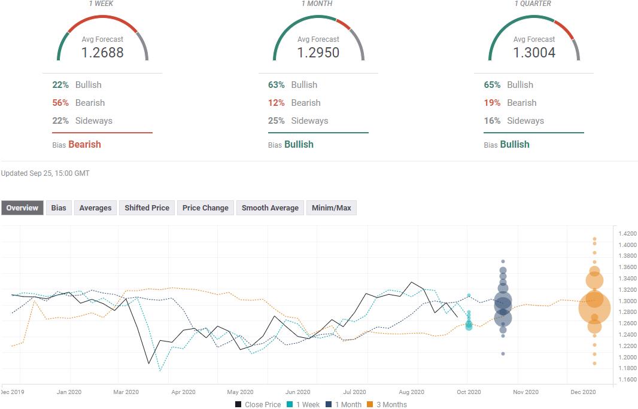Open the Averages chart tab
This screenshot has height=409, width=638.
coord(95,208)
